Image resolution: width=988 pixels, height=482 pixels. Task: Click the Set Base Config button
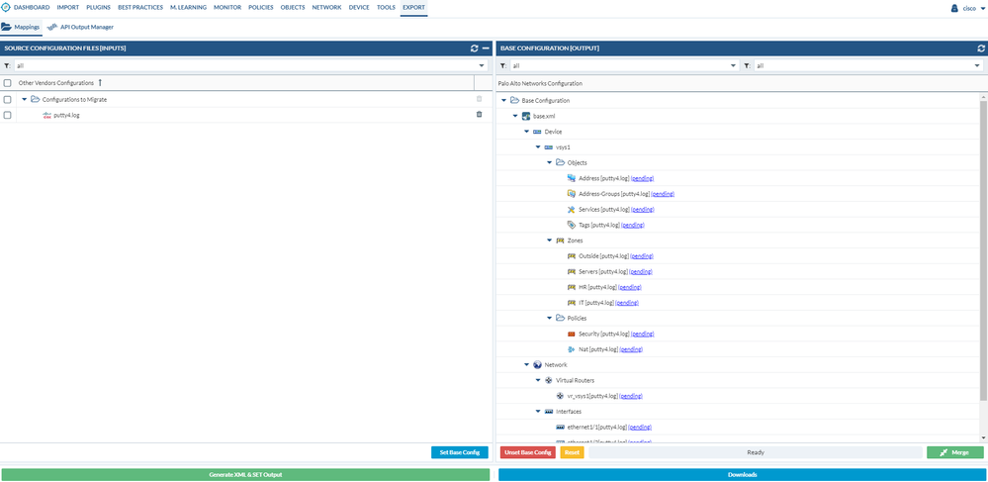(x=459, y=452)
